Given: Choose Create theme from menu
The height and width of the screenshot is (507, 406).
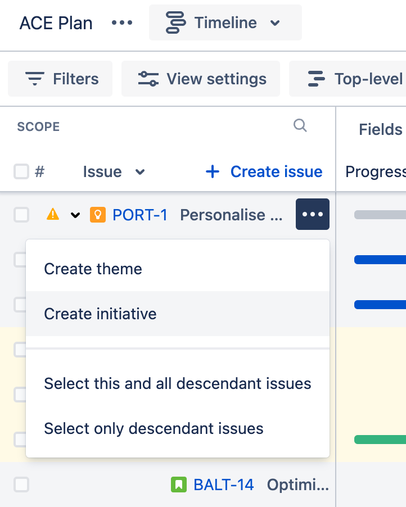Looking at the screenshot, I should 178,269.
